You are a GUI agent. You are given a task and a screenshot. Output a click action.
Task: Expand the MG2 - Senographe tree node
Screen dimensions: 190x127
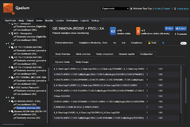point(10,33)
